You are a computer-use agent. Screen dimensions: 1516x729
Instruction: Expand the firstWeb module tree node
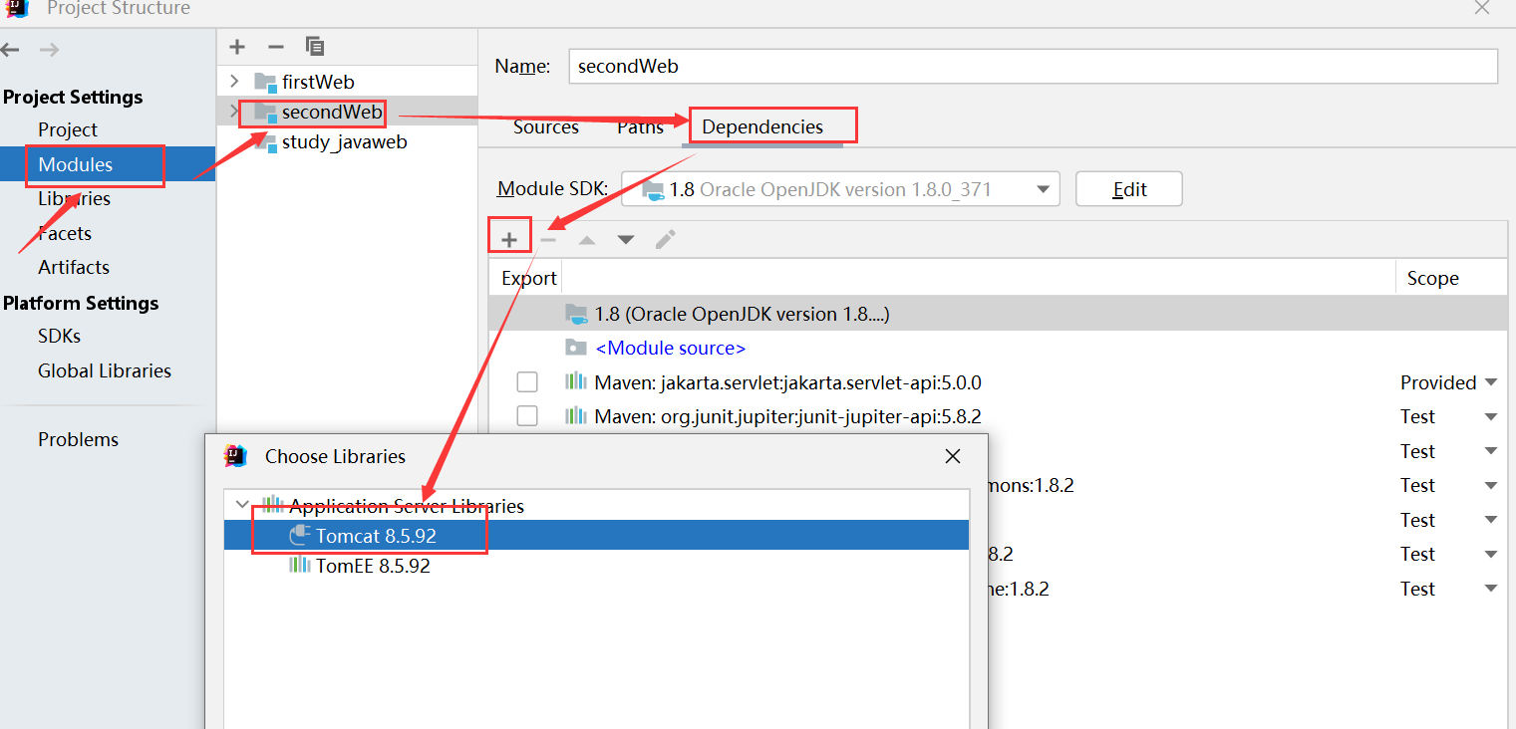(234, 82)
